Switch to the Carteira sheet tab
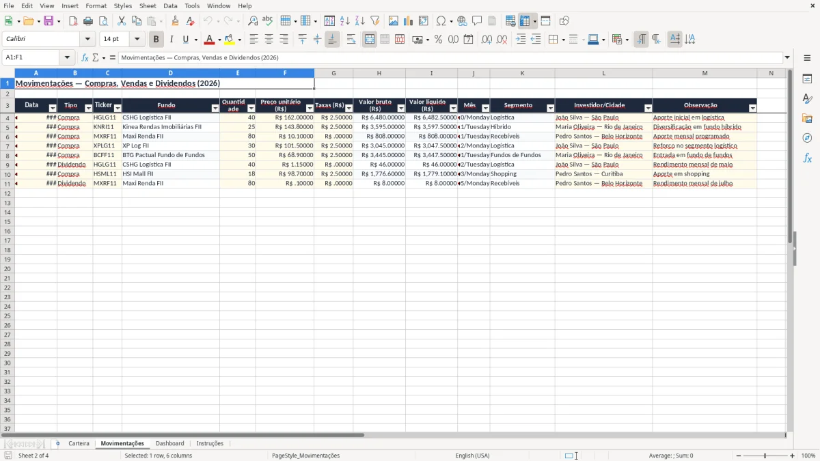Screen dimensions: 820x461 [x=79, y=443]
